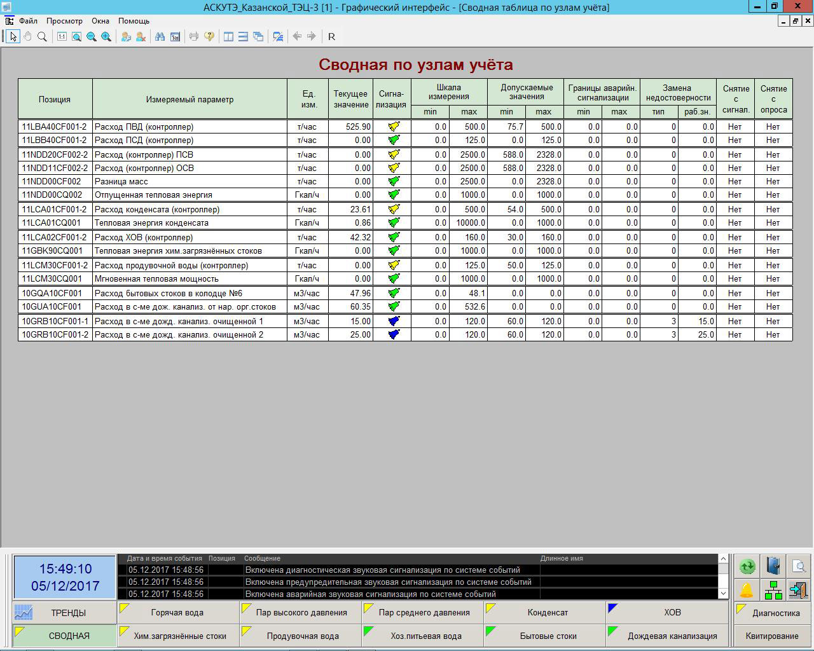814x651 pixels.
Task: Click the find-by-number toolbar icon
Action: (175, 36)
